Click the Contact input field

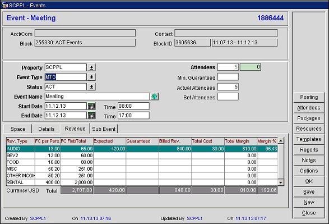click(x=226, y=33)
